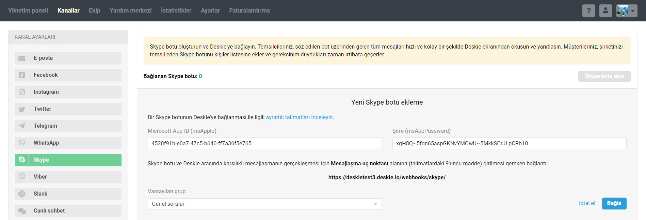
Task: Select the Twitter channel
Action: [x=68, y=109]
